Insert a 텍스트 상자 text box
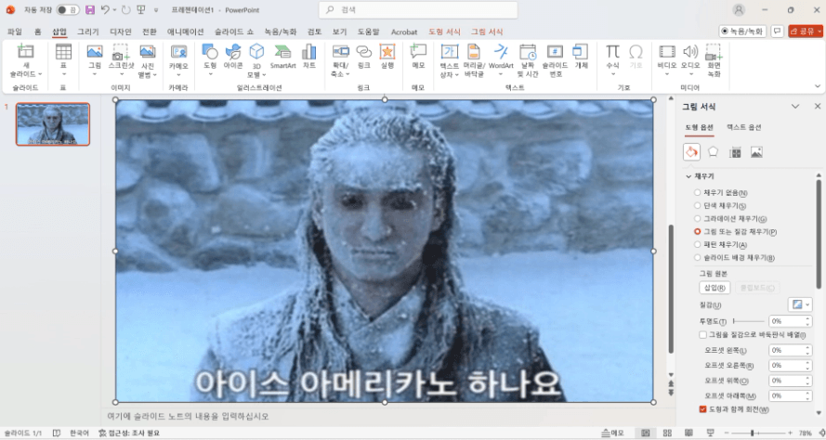 450,52
